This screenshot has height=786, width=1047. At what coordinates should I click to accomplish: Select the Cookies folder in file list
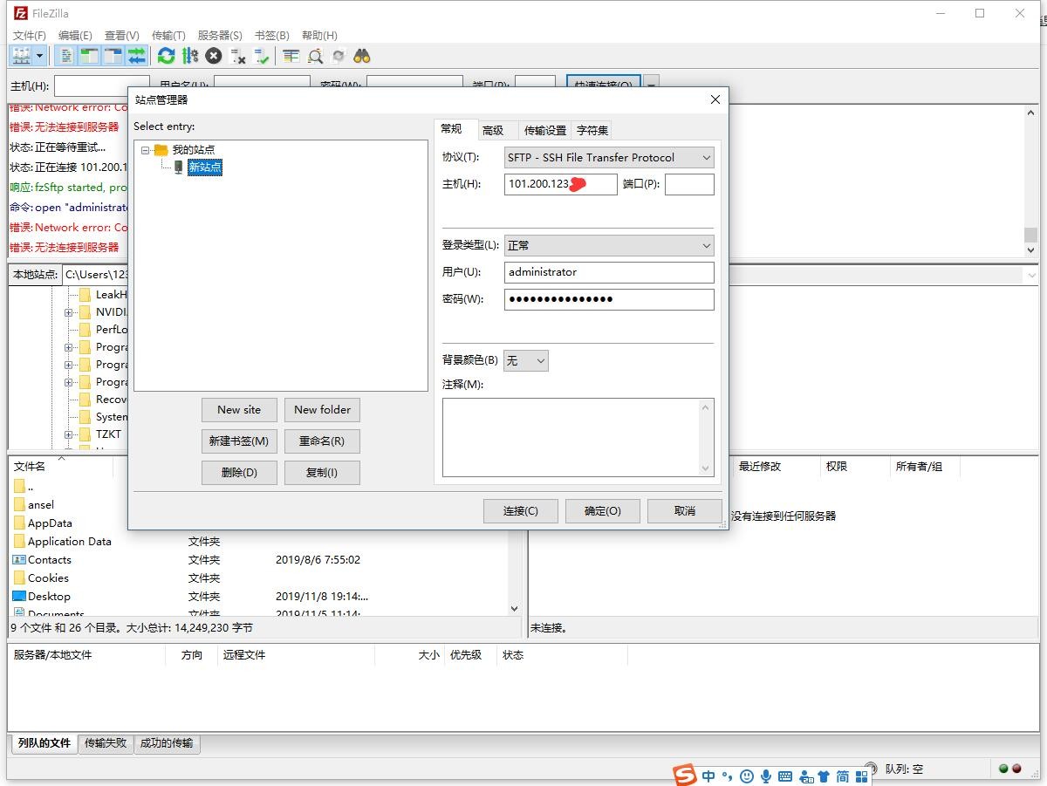point(48,578)
